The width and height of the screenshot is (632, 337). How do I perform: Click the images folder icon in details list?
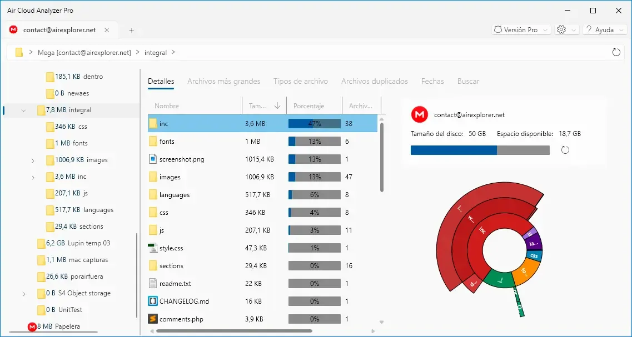(153, 177)
